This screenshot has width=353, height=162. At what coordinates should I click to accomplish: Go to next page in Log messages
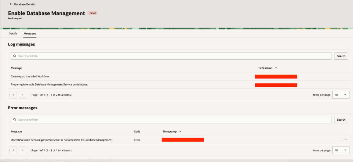[x=22, y=94]
